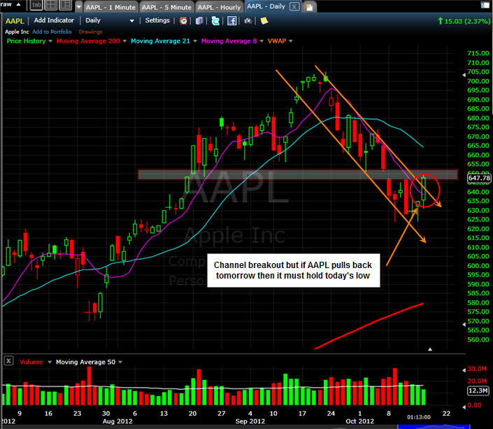Screen dimensions: 493x429
Task: Click the camera snapshot icon
Action: point(248,21)
